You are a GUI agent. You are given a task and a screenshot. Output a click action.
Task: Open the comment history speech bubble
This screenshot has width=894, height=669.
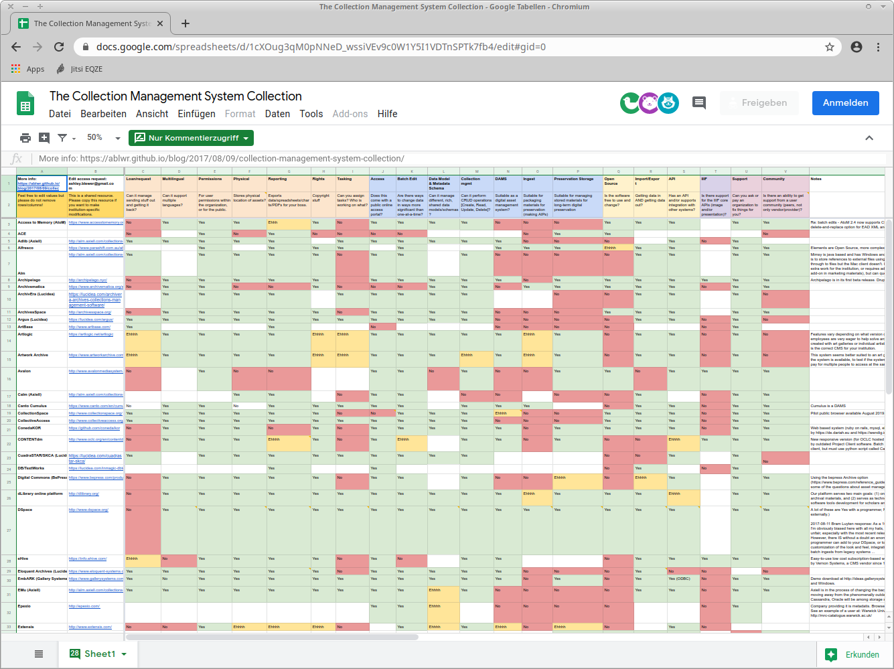coord(698,103)
